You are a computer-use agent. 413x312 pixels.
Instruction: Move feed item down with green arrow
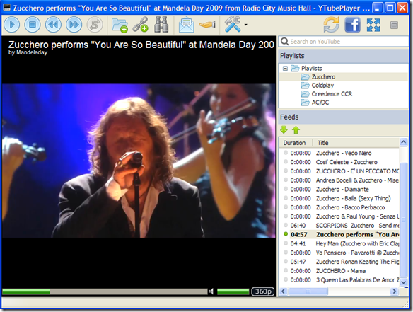[x=284, y=129]
